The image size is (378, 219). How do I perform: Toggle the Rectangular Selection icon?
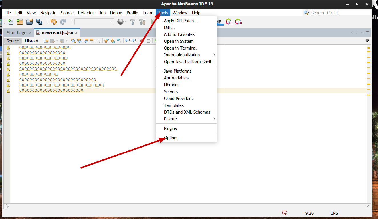(x=98, y=41)
